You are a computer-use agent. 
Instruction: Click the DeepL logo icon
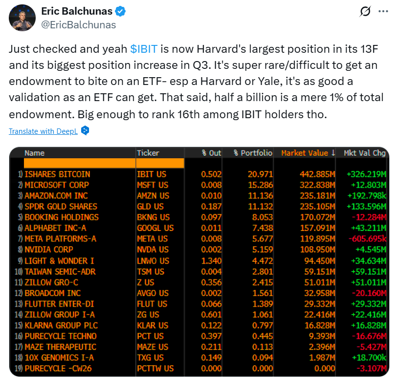click(x=85, y=131)
